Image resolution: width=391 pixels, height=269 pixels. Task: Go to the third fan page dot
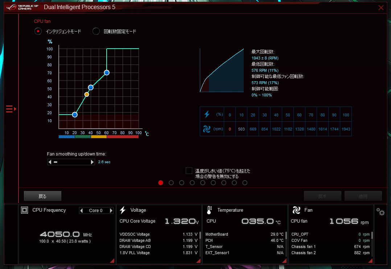181,183
